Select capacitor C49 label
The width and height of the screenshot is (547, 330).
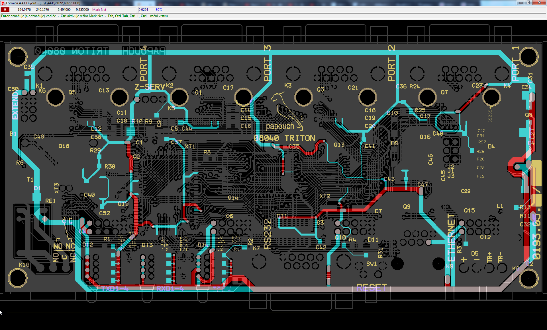39,137
